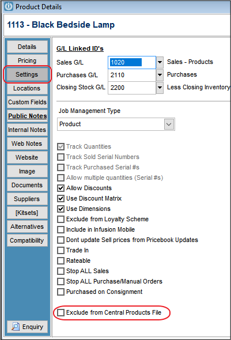This screenshot has height=340, width=231.
Task: Tick the Trade In checkbox
Action: click(60, 250)
